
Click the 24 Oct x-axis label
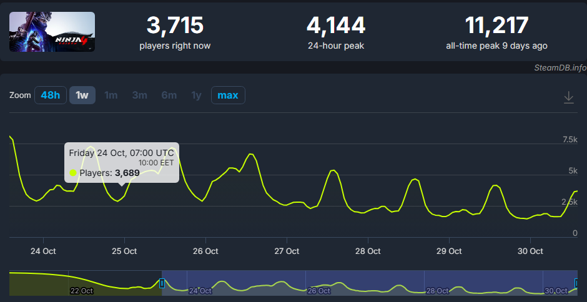(43, 251)
